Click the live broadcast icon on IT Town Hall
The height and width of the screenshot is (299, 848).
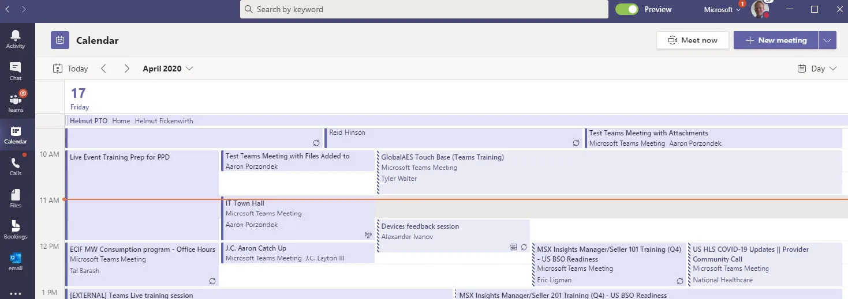(x=368, y=235)
